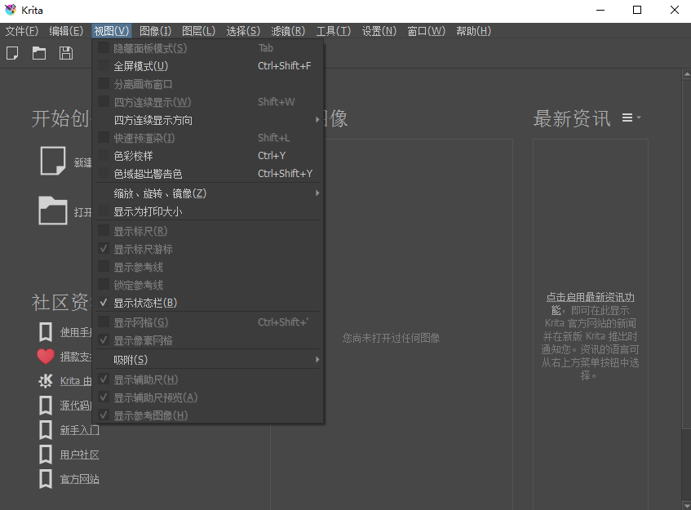
Task: Click the red heart donation icon
Action: 46,356
